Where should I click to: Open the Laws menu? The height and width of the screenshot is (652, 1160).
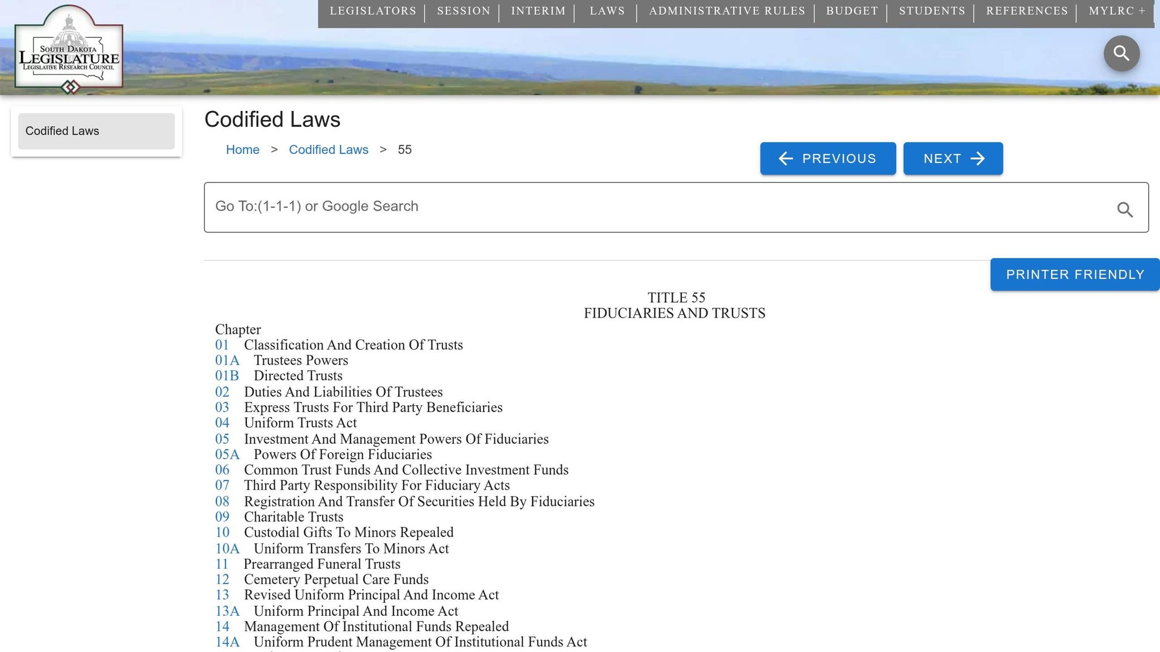tap(607, 11)
